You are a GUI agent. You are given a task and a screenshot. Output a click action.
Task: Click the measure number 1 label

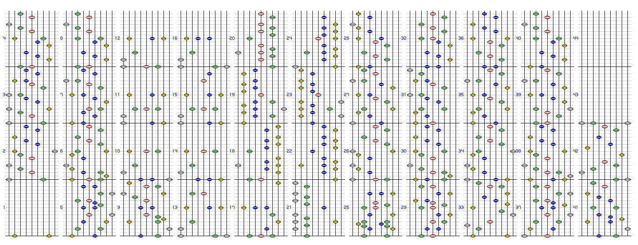click(x=4, y=208)
